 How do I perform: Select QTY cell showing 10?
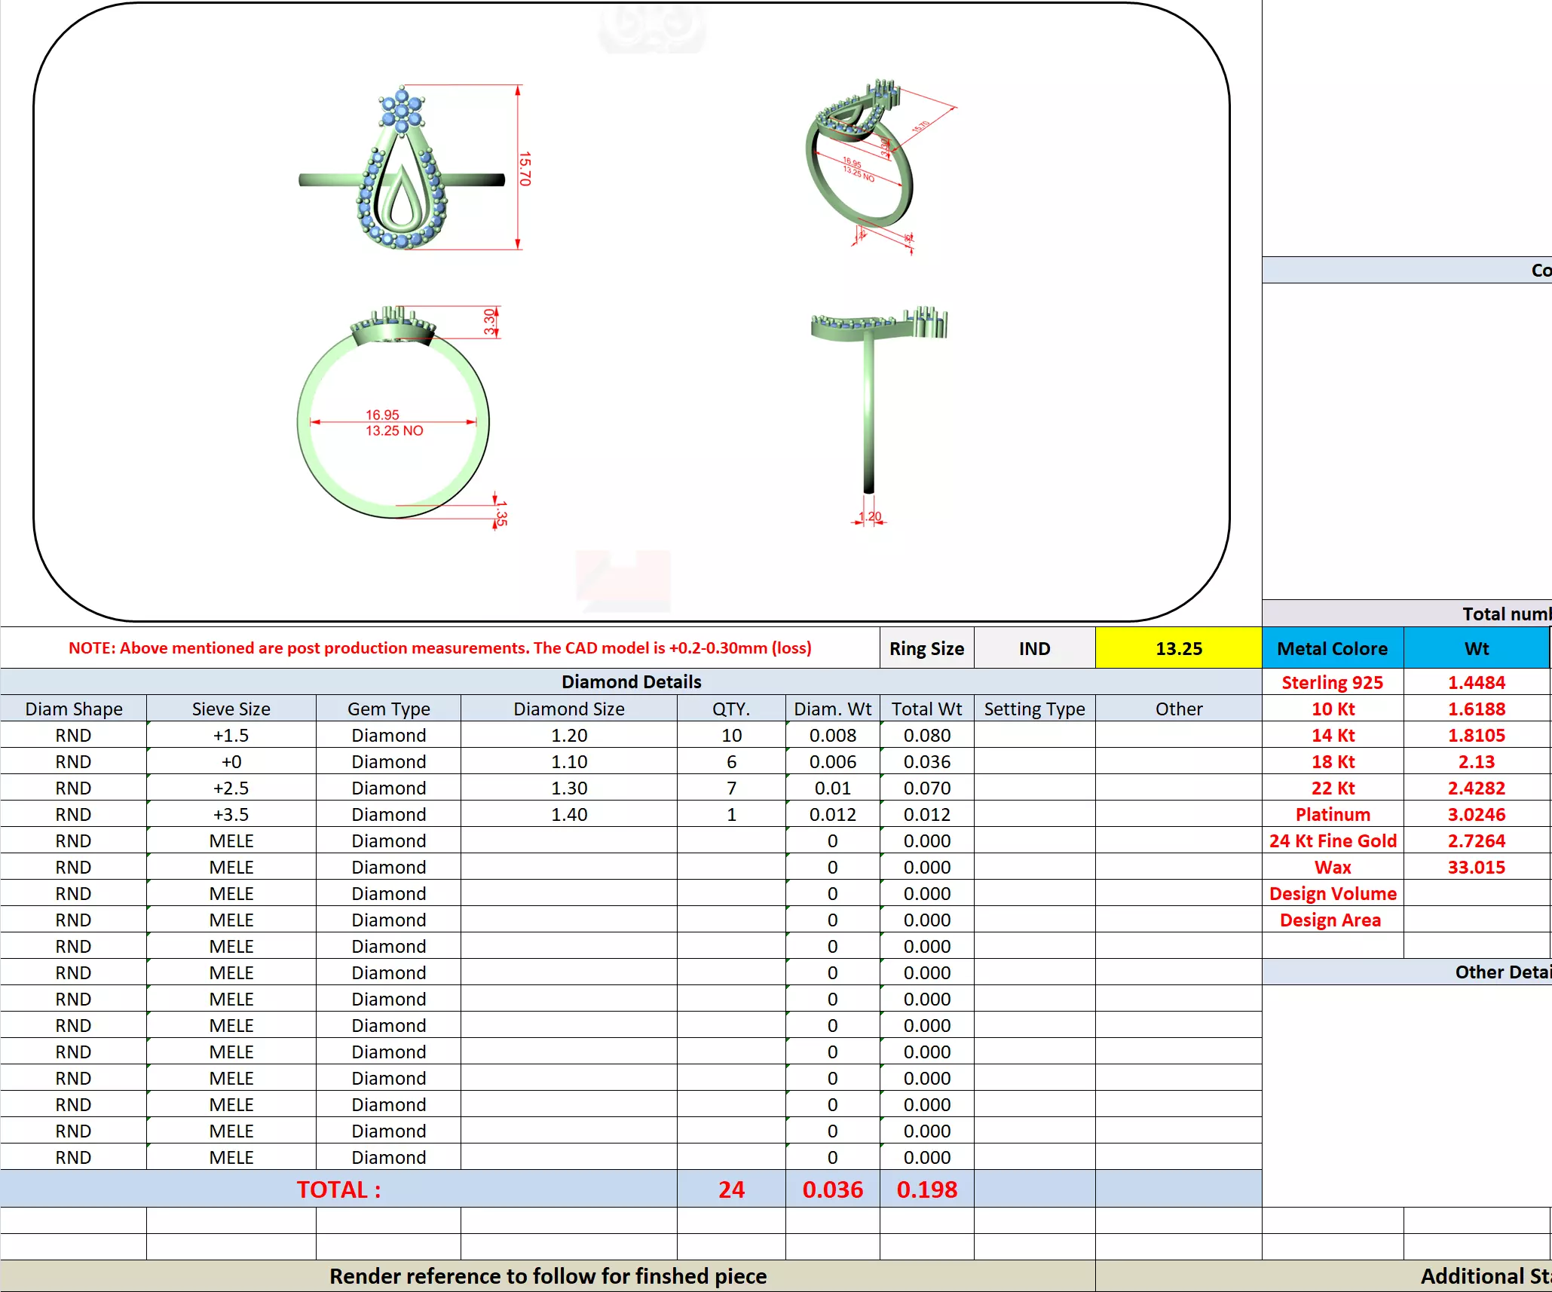(x=731, y=735)
